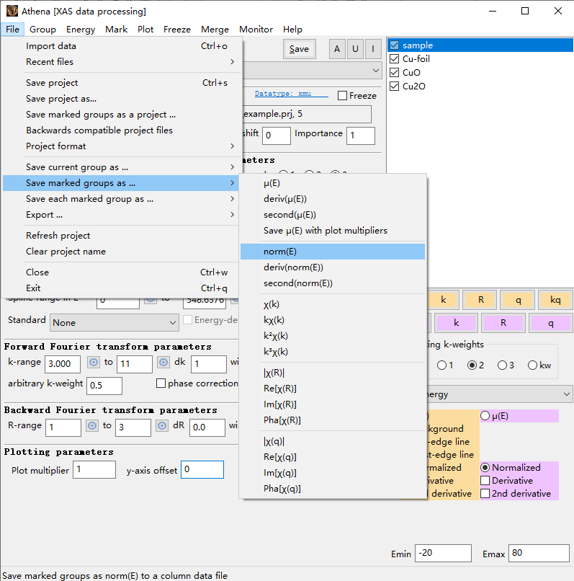Image resolution: width=574 pixels, height=581 pixels.
Task: Open the Monitor menu
Action: [256, 30]
